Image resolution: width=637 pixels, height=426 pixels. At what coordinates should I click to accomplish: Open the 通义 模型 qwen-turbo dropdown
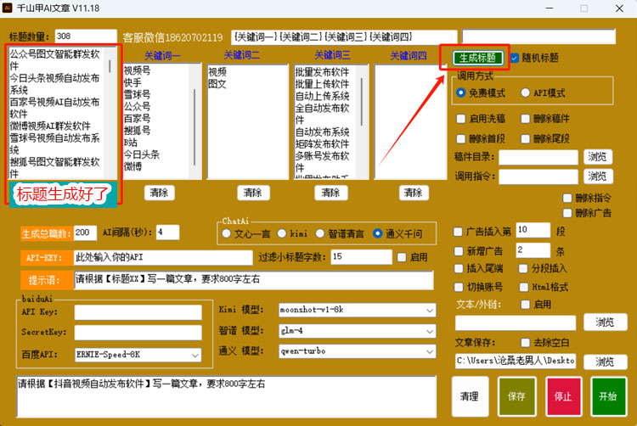pyautogui.click(x=358, y=351)
